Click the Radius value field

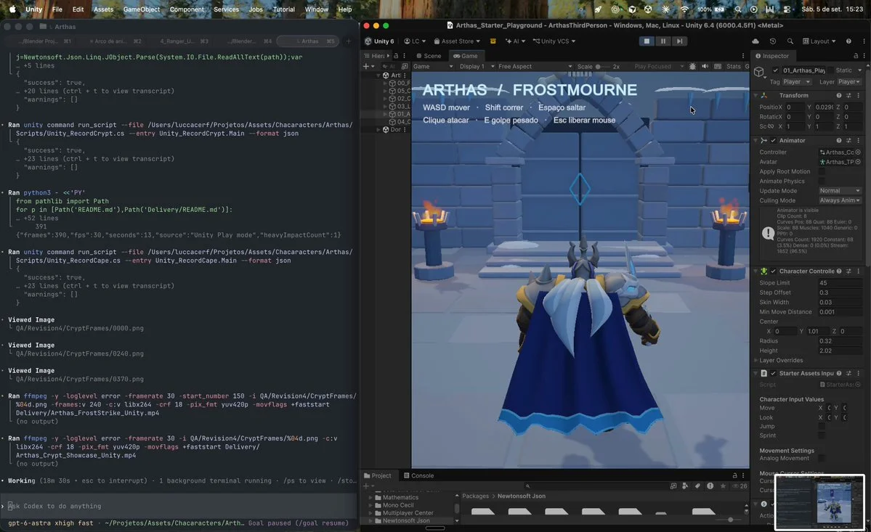839,341
